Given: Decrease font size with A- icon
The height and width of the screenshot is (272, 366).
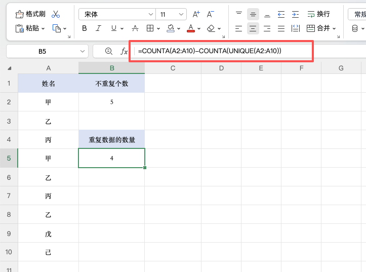Looking at the screenshot, I should (211, 14).
